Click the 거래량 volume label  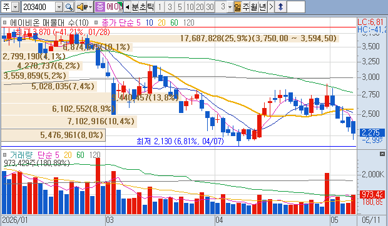pyautogui.click(x=21, y=155)
